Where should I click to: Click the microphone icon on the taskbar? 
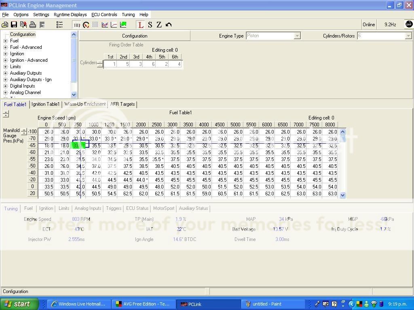[x=317, y=304]
